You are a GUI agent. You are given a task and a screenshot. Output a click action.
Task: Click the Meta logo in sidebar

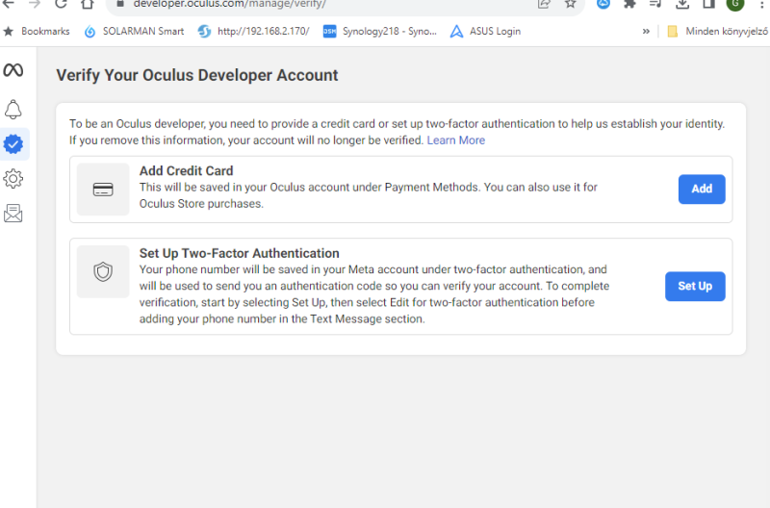(13, 70)
